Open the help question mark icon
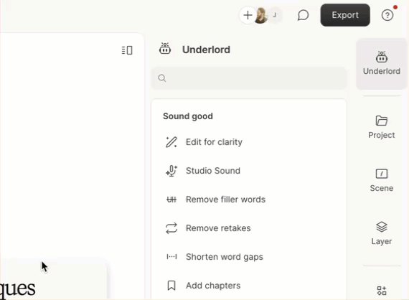Screen dimensions: 409x300 point(387,15)
